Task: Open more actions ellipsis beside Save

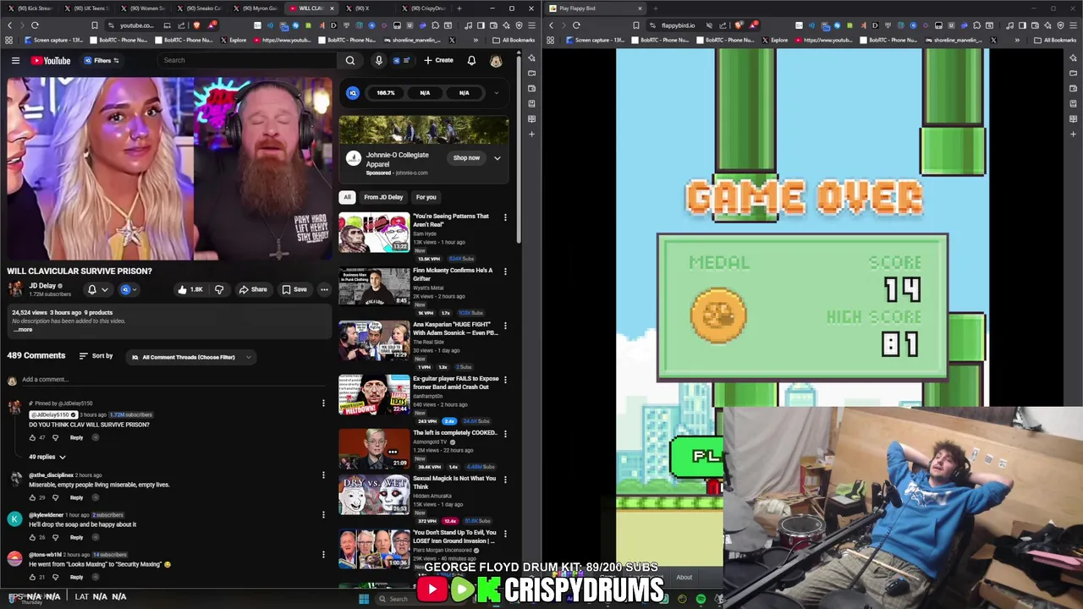Action: (x=324, y=289)
